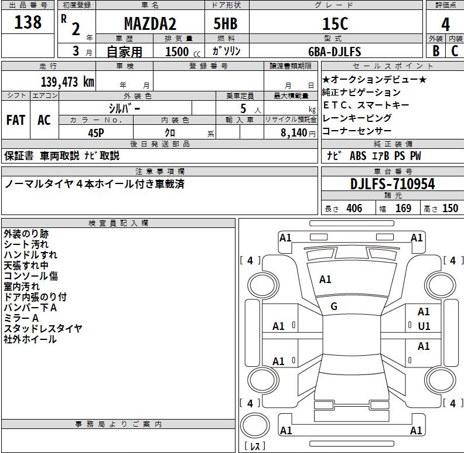Click the height value 150
The image size is (464, 453).
(x=450, y=208)
